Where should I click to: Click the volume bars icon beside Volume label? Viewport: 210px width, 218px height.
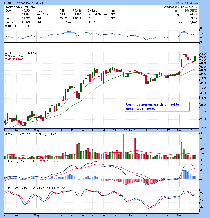[6, 134]
